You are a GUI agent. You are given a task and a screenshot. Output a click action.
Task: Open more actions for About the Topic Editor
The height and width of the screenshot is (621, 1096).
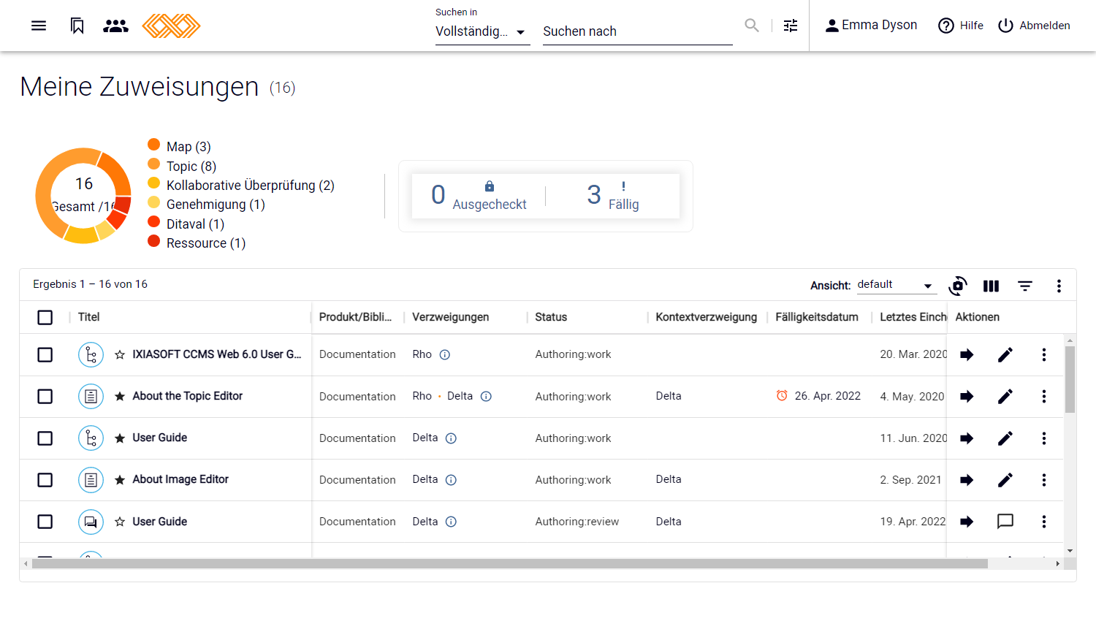point(1044,396)
